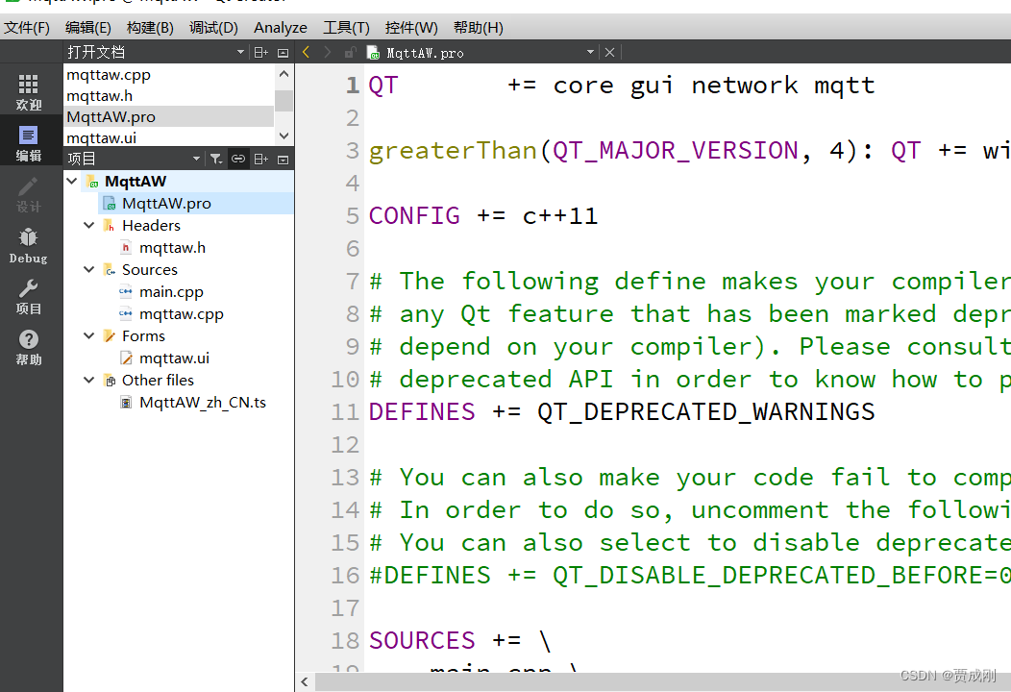Open the Help mode (帮助)
1011x692 pixels.
[29, 347]
